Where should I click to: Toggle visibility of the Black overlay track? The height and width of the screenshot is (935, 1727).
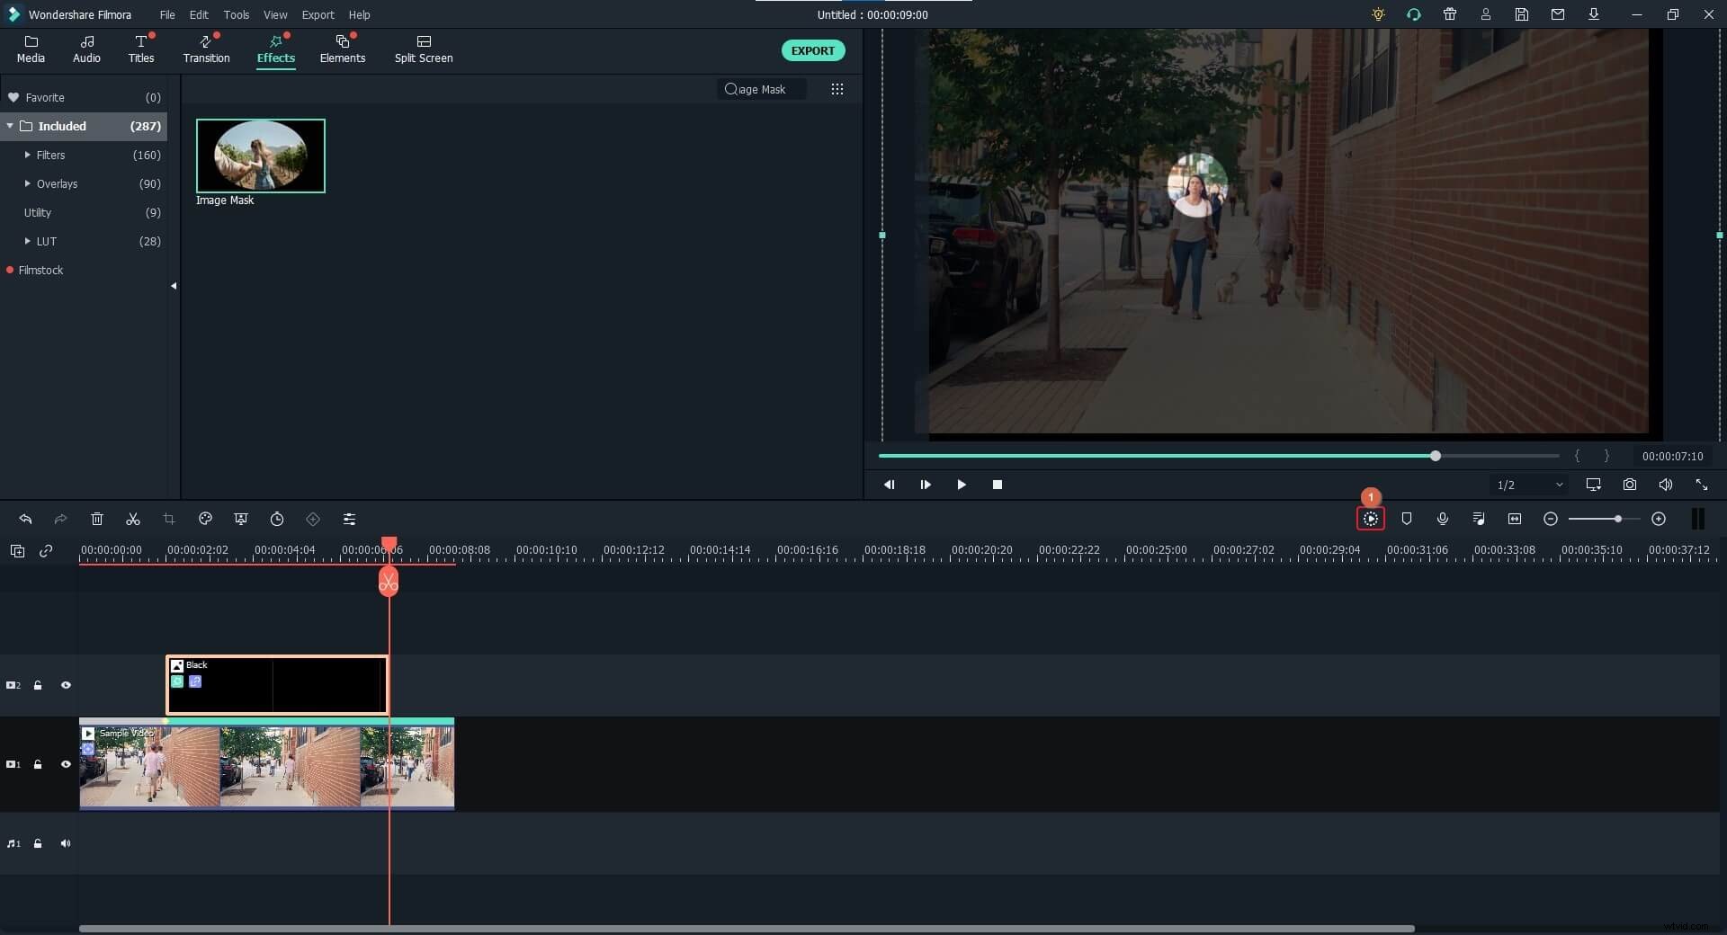pyautogui.click(x=66, y=685)
